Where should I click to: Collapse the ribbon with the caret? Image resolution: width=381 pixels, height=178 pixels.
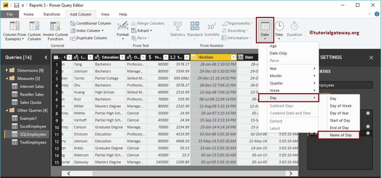point(369,14)
